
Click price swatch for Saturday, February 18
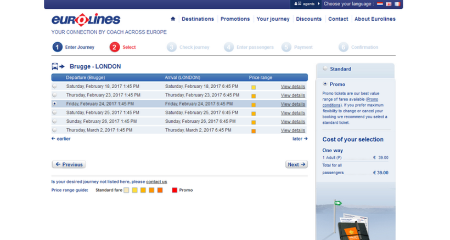(254, 87)
